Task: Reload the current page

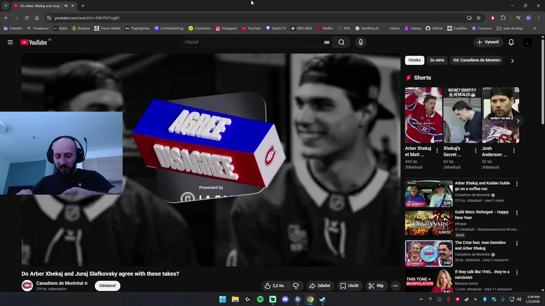Action: pos(26,18)
